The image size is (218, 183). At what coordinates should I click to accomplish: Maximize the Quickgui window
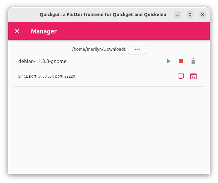[190, 15]
